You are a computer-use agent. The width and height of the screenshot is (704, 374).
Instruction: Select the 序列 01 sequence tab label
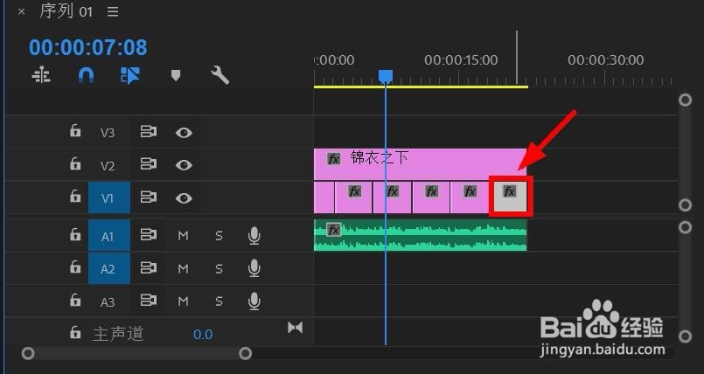[66, 11]
